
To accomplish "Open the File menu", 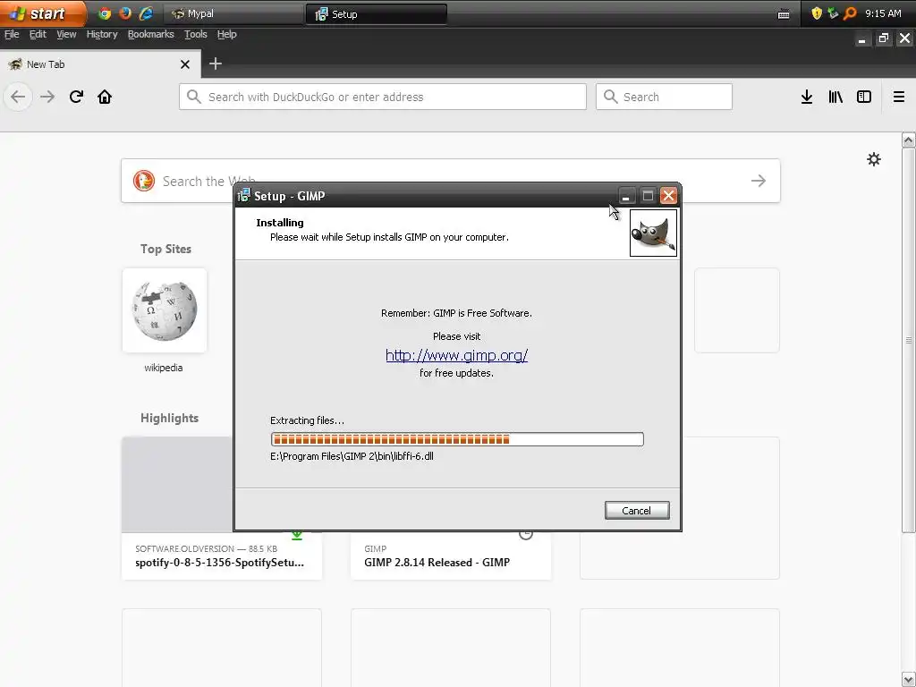I will coord(12,35).
